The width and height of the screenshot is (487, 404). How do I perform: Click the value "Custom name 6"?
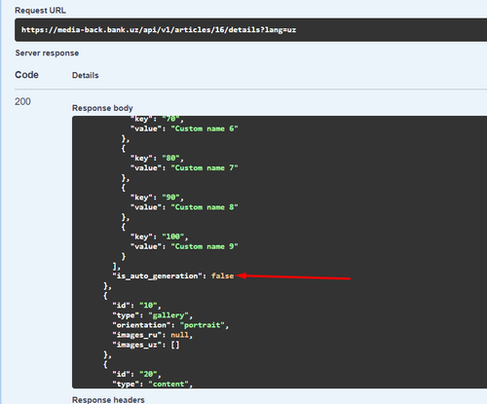click(205, 129)
